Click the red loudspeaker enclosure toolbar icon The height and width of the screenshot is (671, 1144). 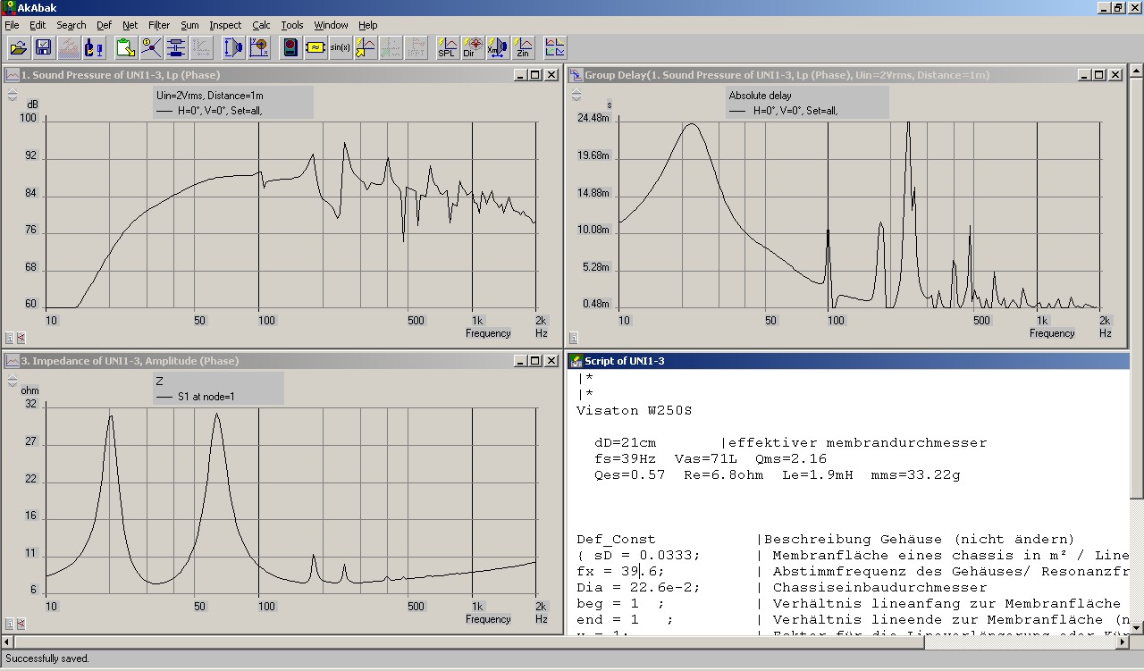click(290, 48)
